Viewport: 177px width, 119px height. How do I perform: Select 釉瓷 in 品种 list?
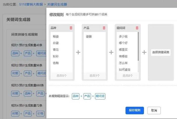pyautogui.click(x=56, y=36)
